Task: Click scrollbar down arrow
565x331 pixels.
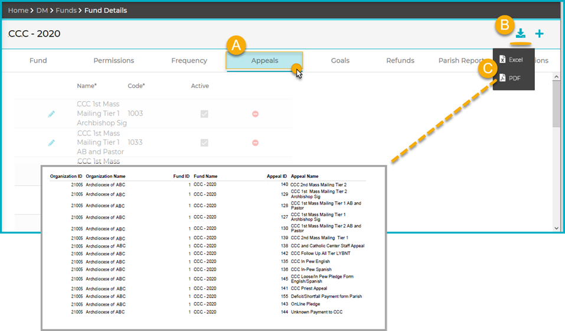Action: [x=556, y=228]
